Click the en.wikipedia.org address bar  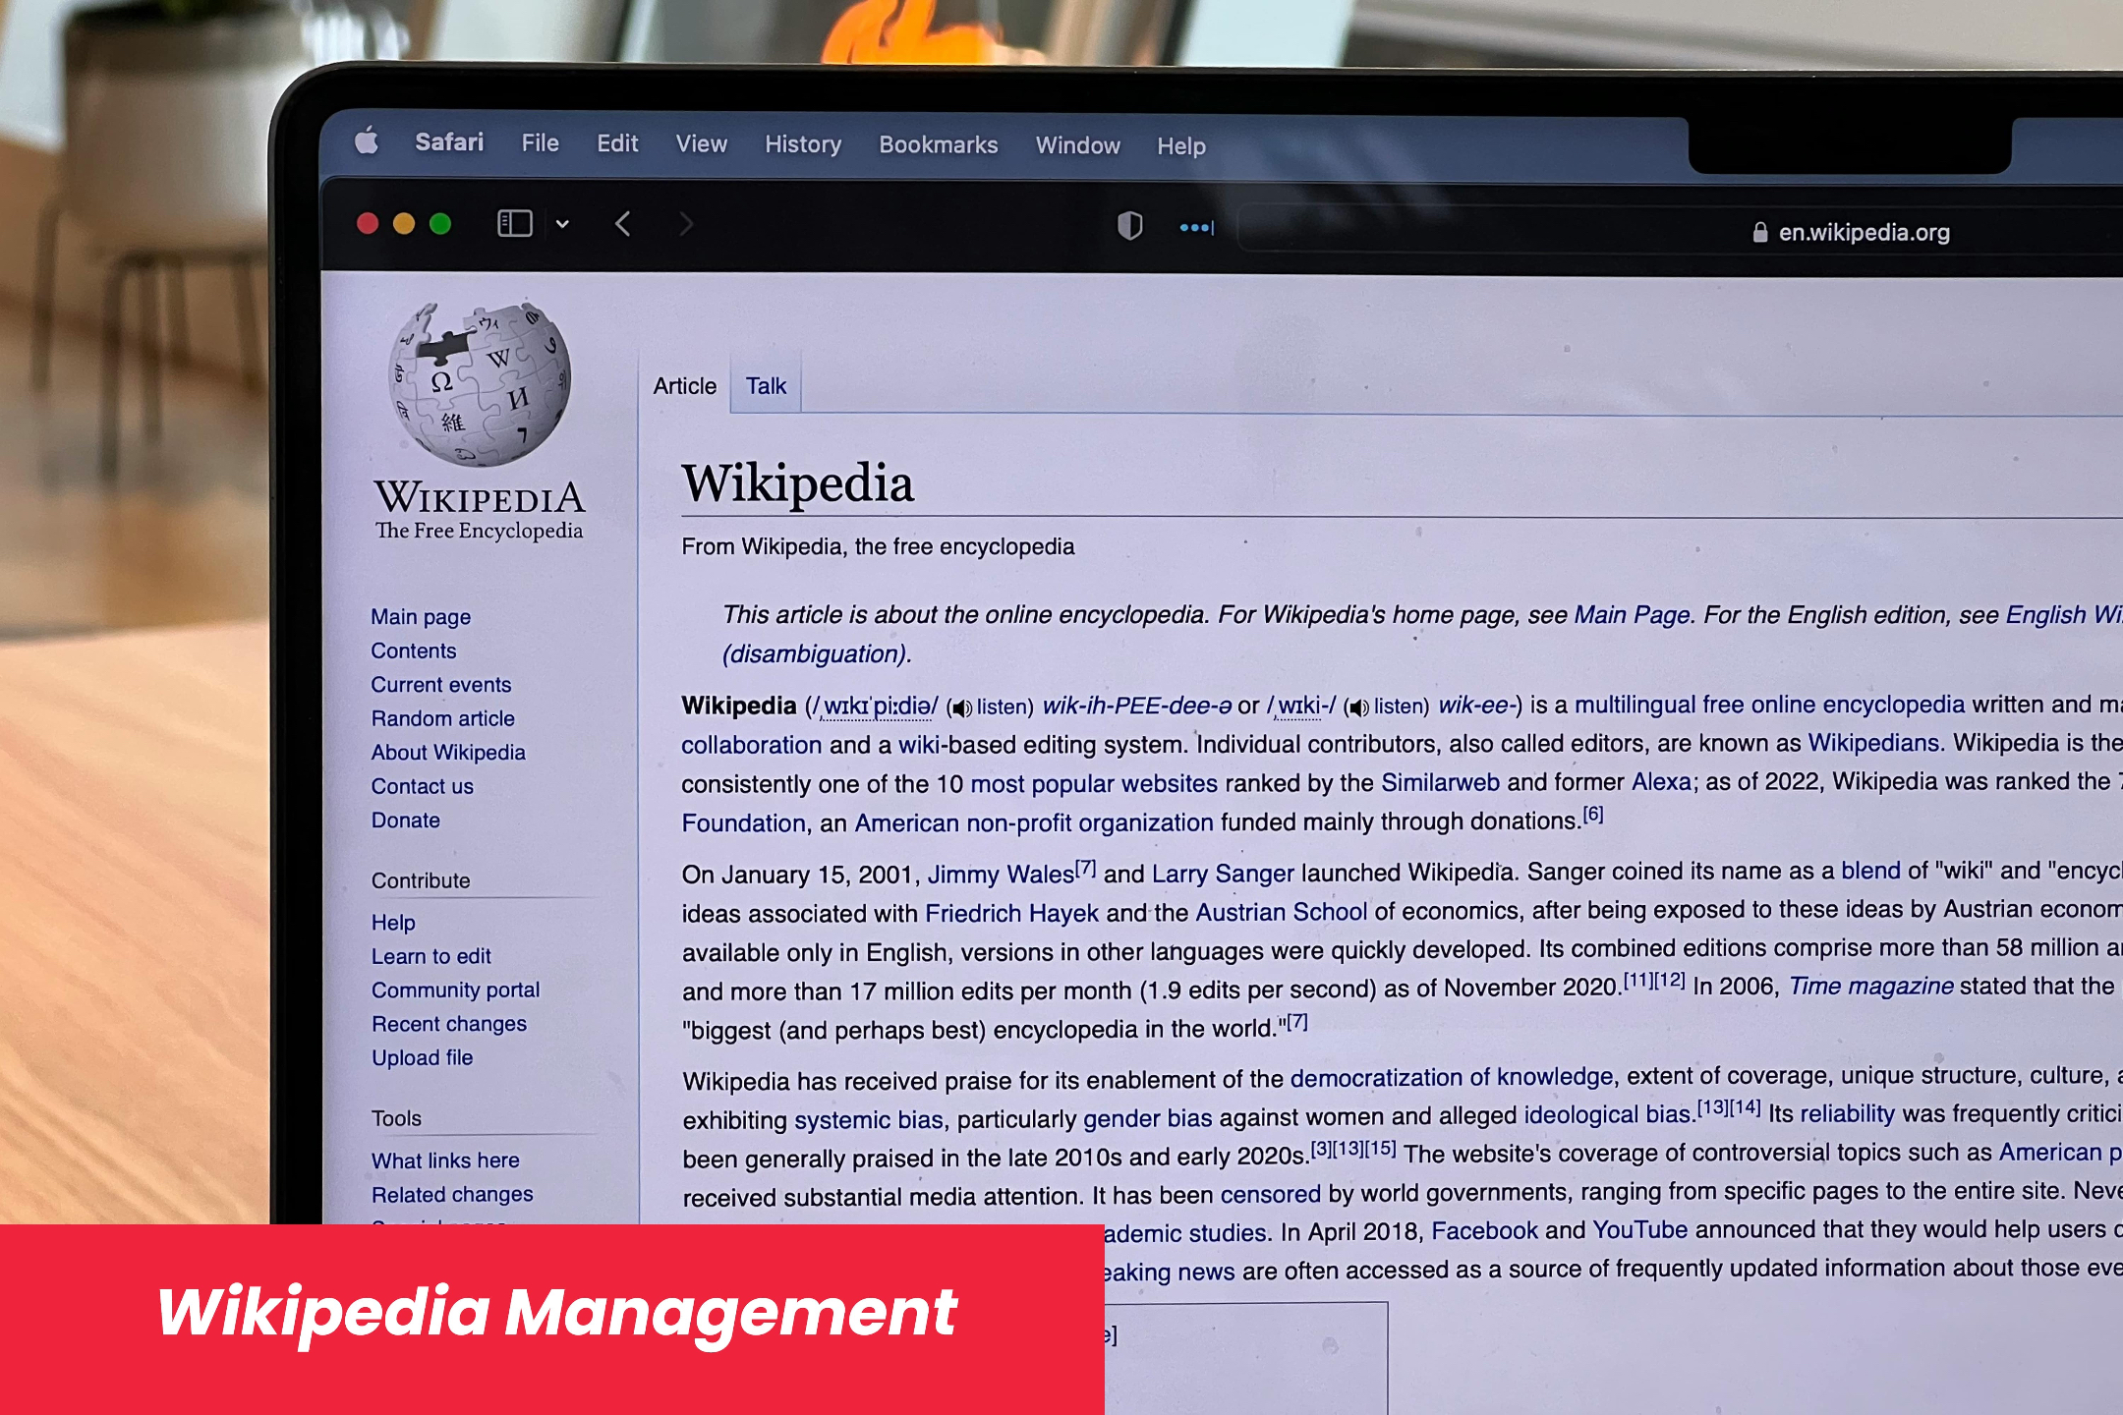(1863, 233)
